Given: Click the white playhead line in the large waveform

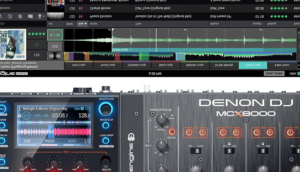Looking at the screenshot, I should [x=156, y=40].
